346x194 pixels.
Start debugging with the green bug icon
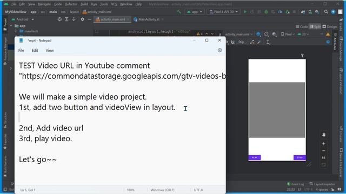(266, 12)
